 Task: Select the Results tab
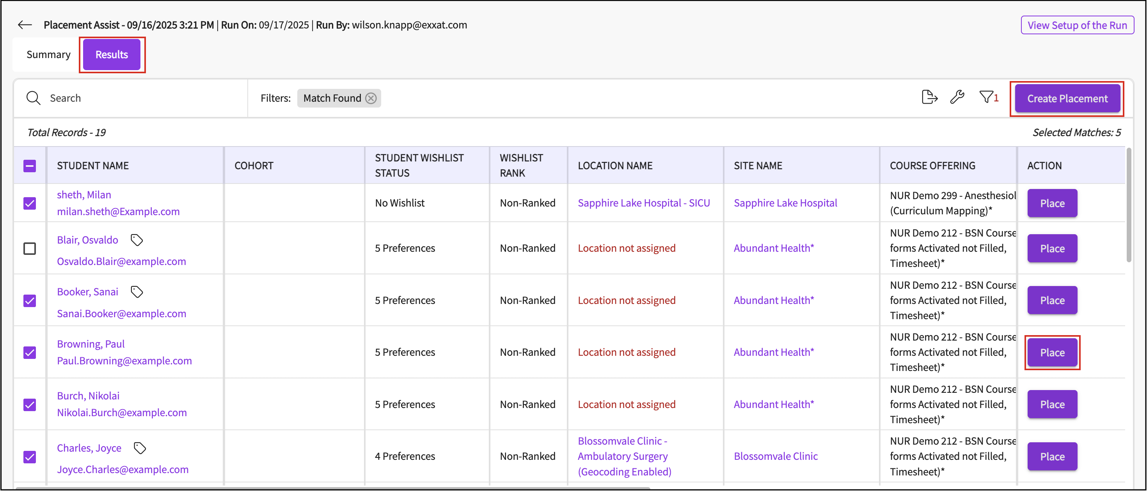pos(112,54)
